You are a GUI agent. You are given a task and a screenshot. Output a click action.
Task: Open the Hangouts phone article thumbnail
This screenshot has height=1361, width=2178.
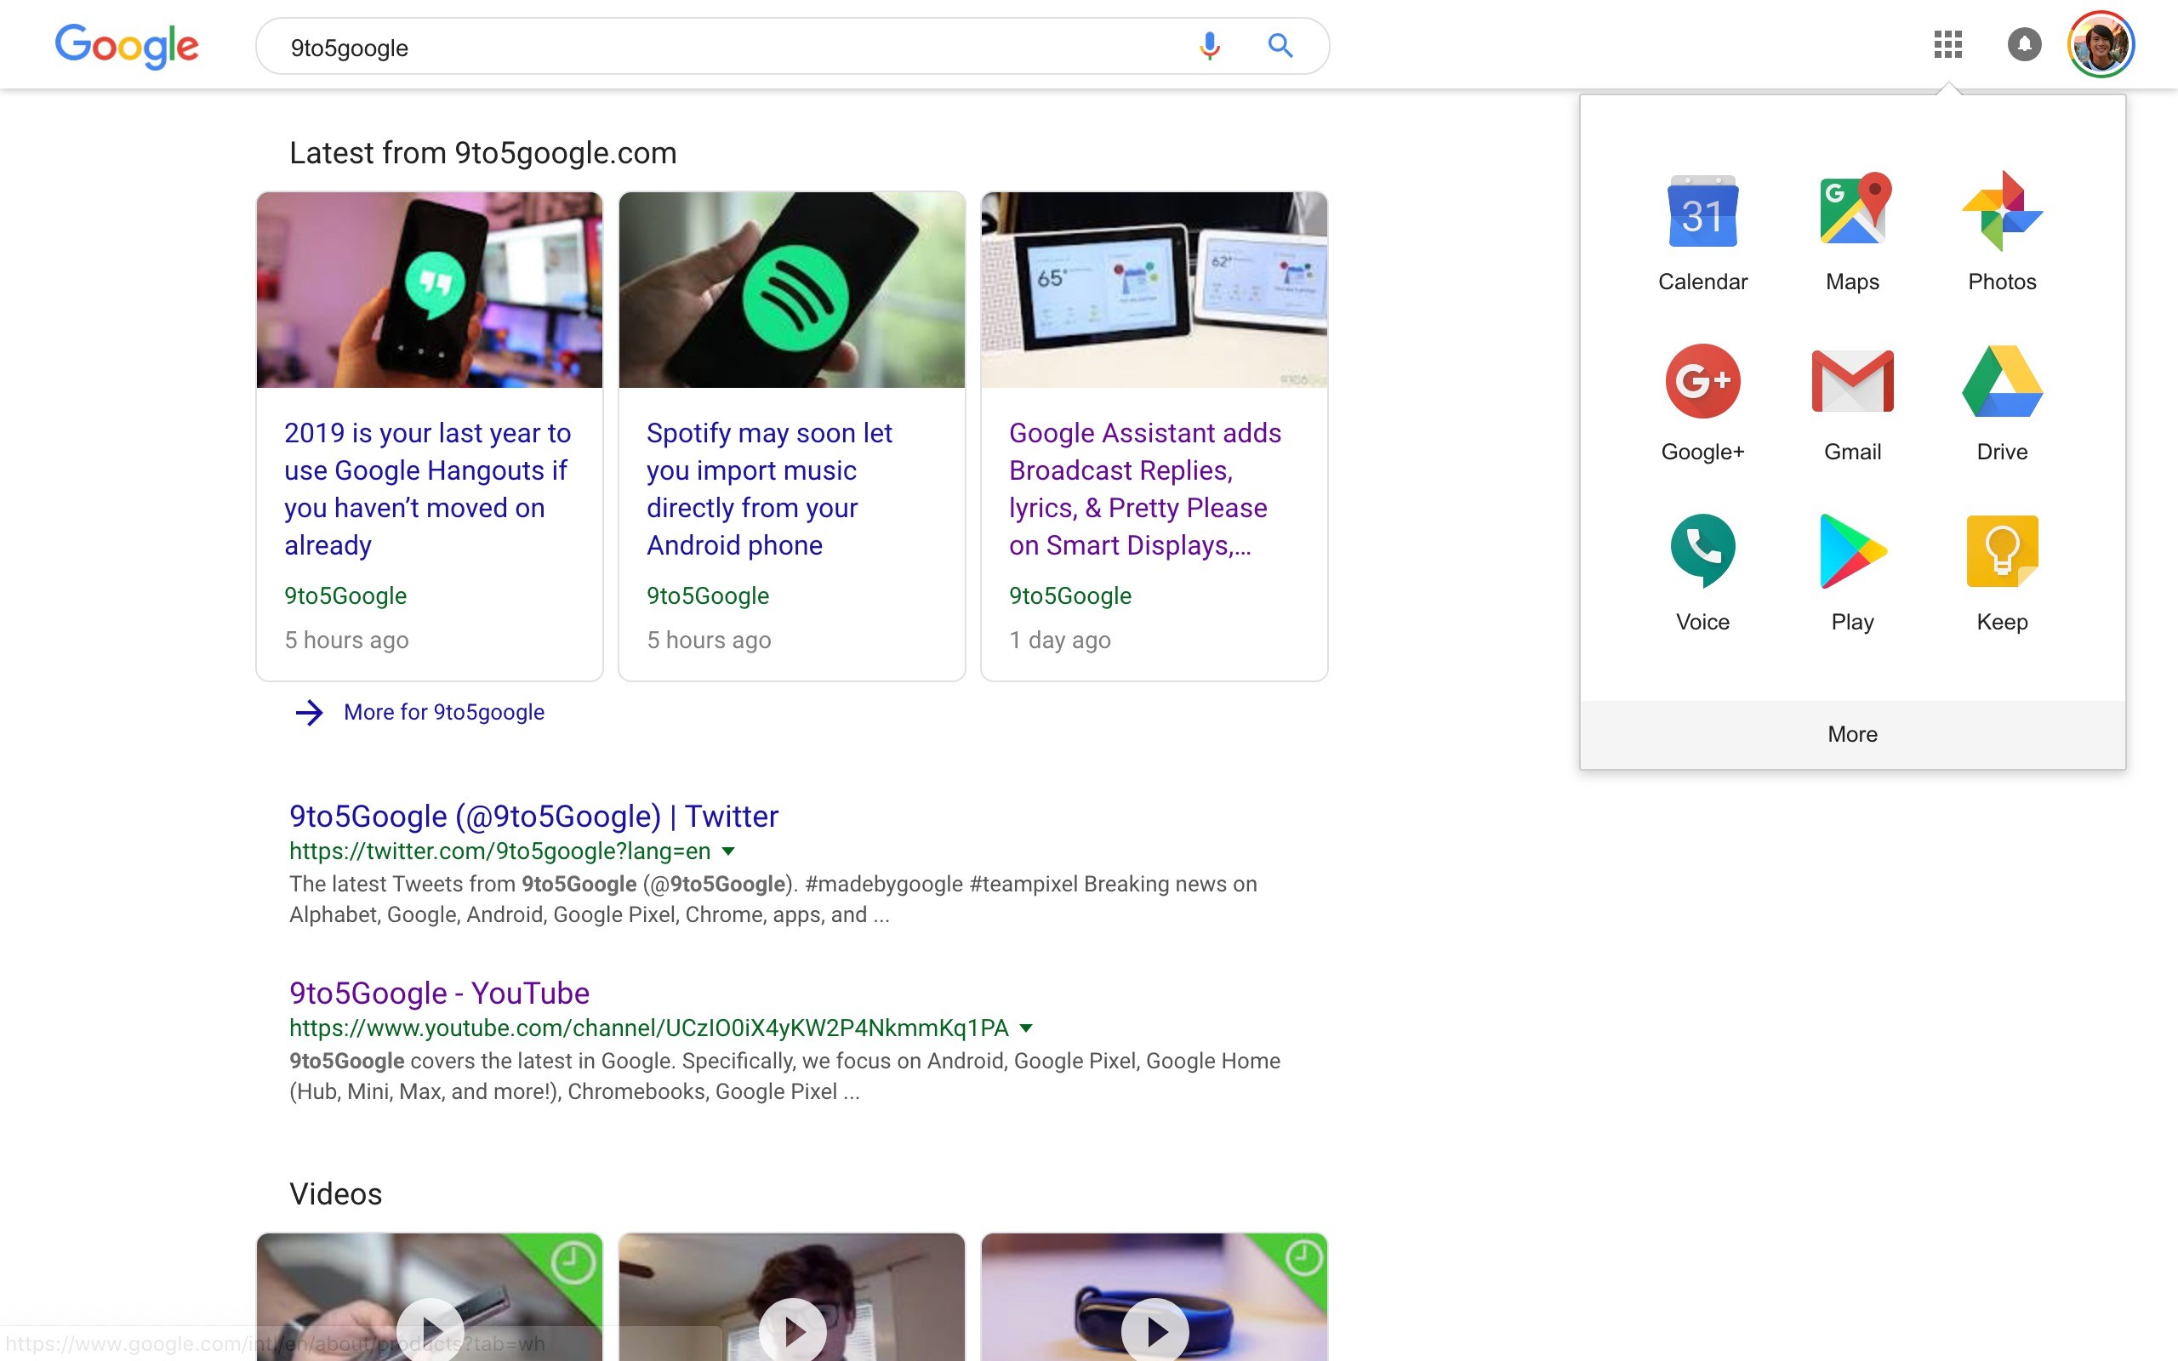pos(430,290)
